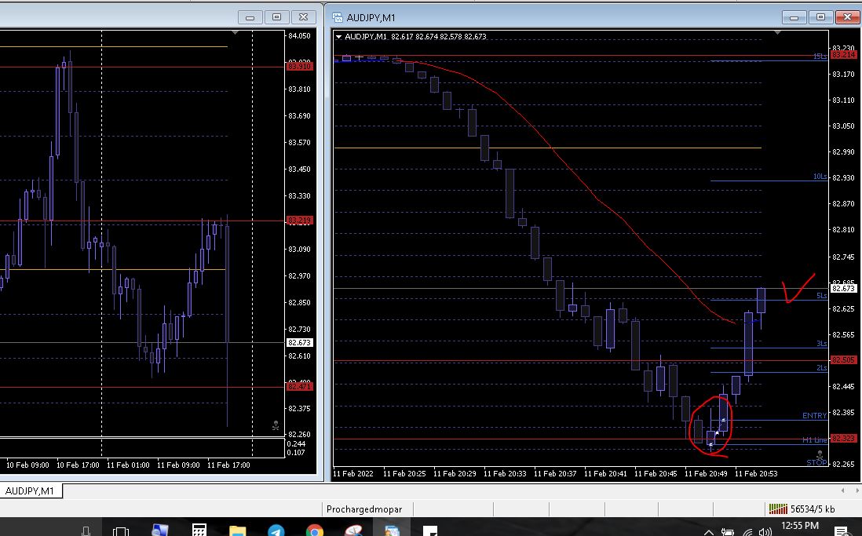Viewport: 862px width, 536px height.
Task: Click the H1 Line label
Action: point(814,439)
